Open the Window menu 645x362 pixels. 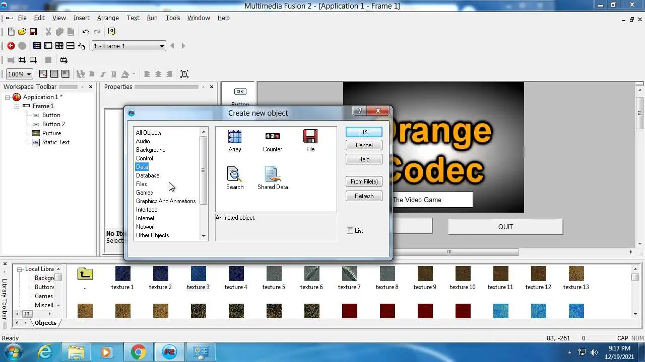tap(199, 18)
